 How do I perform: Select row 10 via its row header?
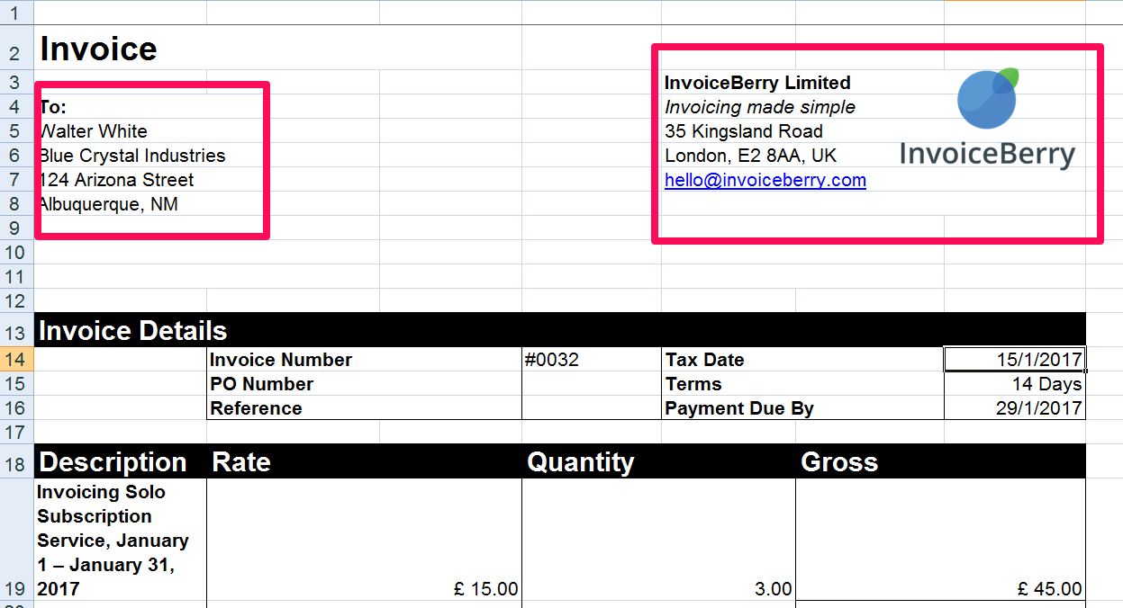coord(16,253)
